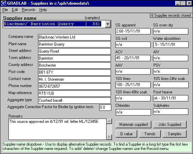Screen dimensions: 193x154
Task: Click the '6 Supplier records stored' status text
Action: (171, 15)
